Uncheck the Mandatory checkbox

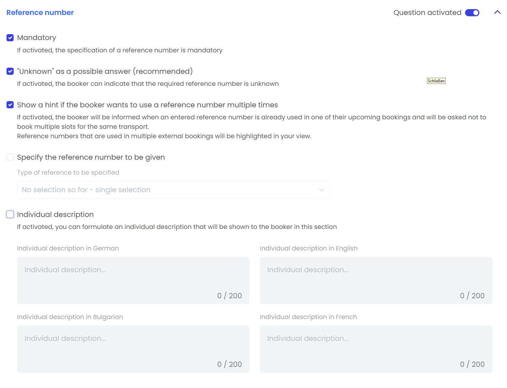(x=10, y=38)
